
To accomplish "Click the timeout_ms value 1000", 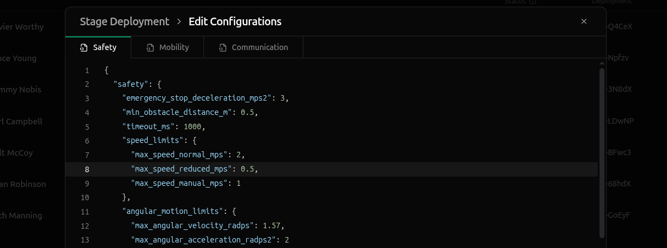I will tap(193, 126).
